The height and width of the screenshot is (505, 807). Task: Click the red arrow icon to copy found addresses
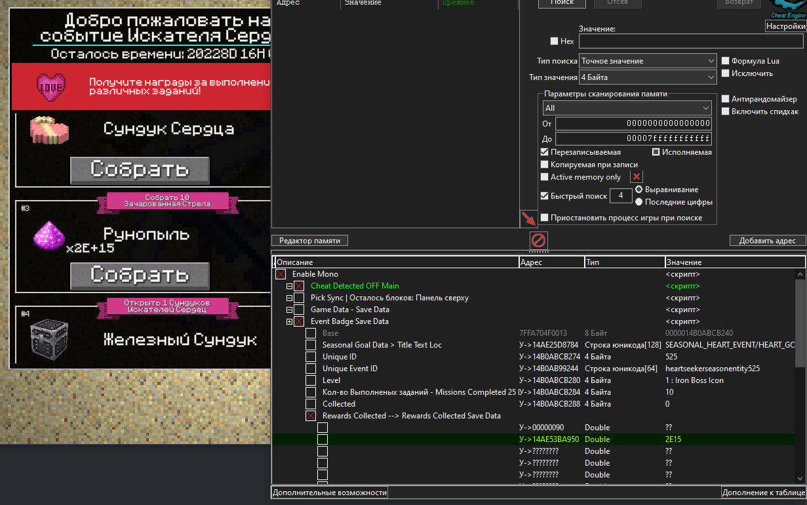pos(528,218)
